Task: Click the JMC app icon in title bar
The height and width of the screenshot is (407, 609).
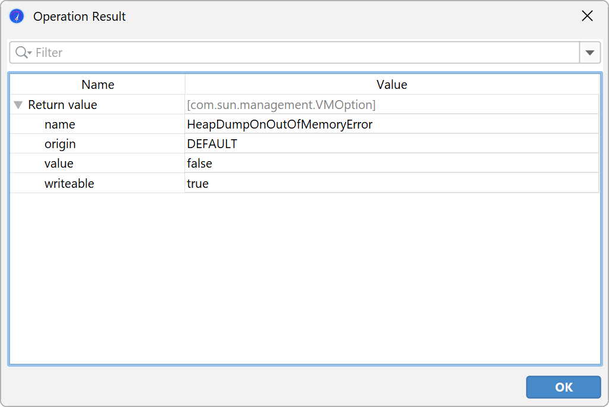Action: click(17, 17)
